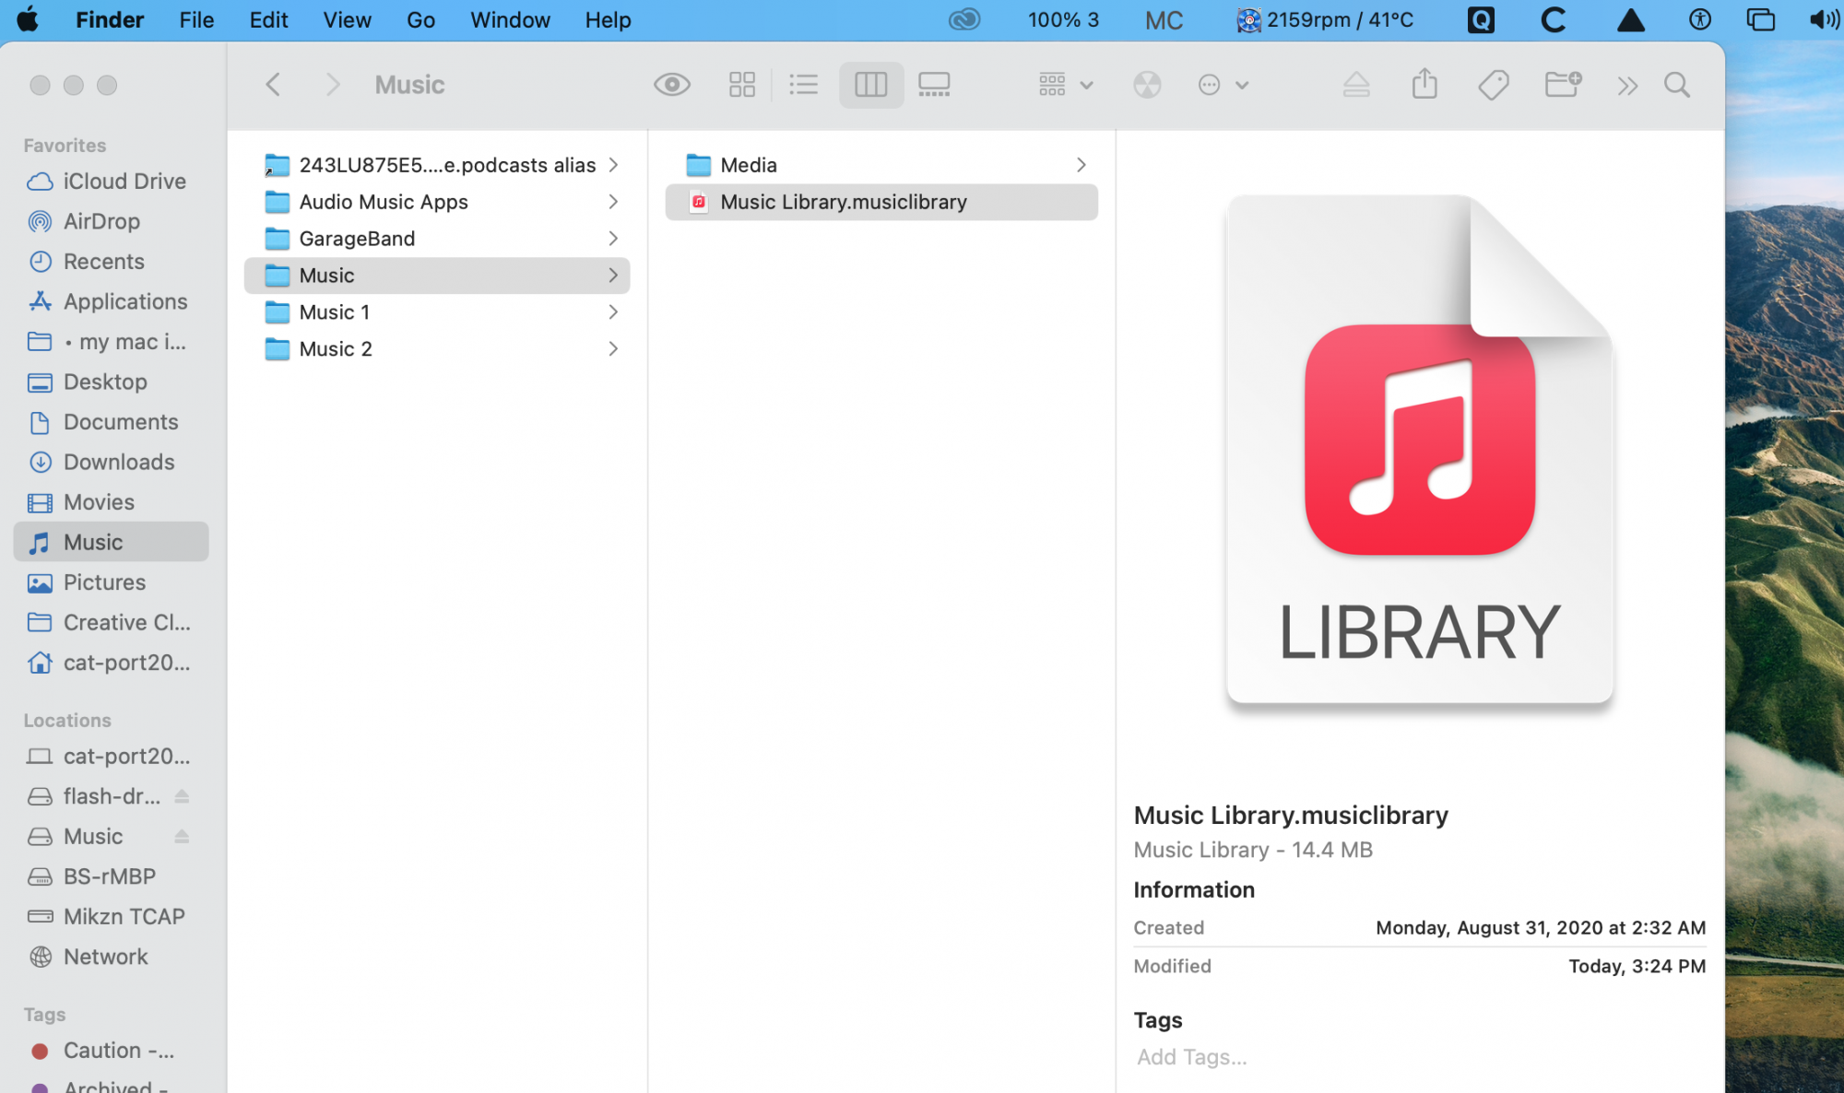The width and height of the screenshot is (1844, 1093).
Task: Open Applications in the sidebar
Action: coord(111,301)
